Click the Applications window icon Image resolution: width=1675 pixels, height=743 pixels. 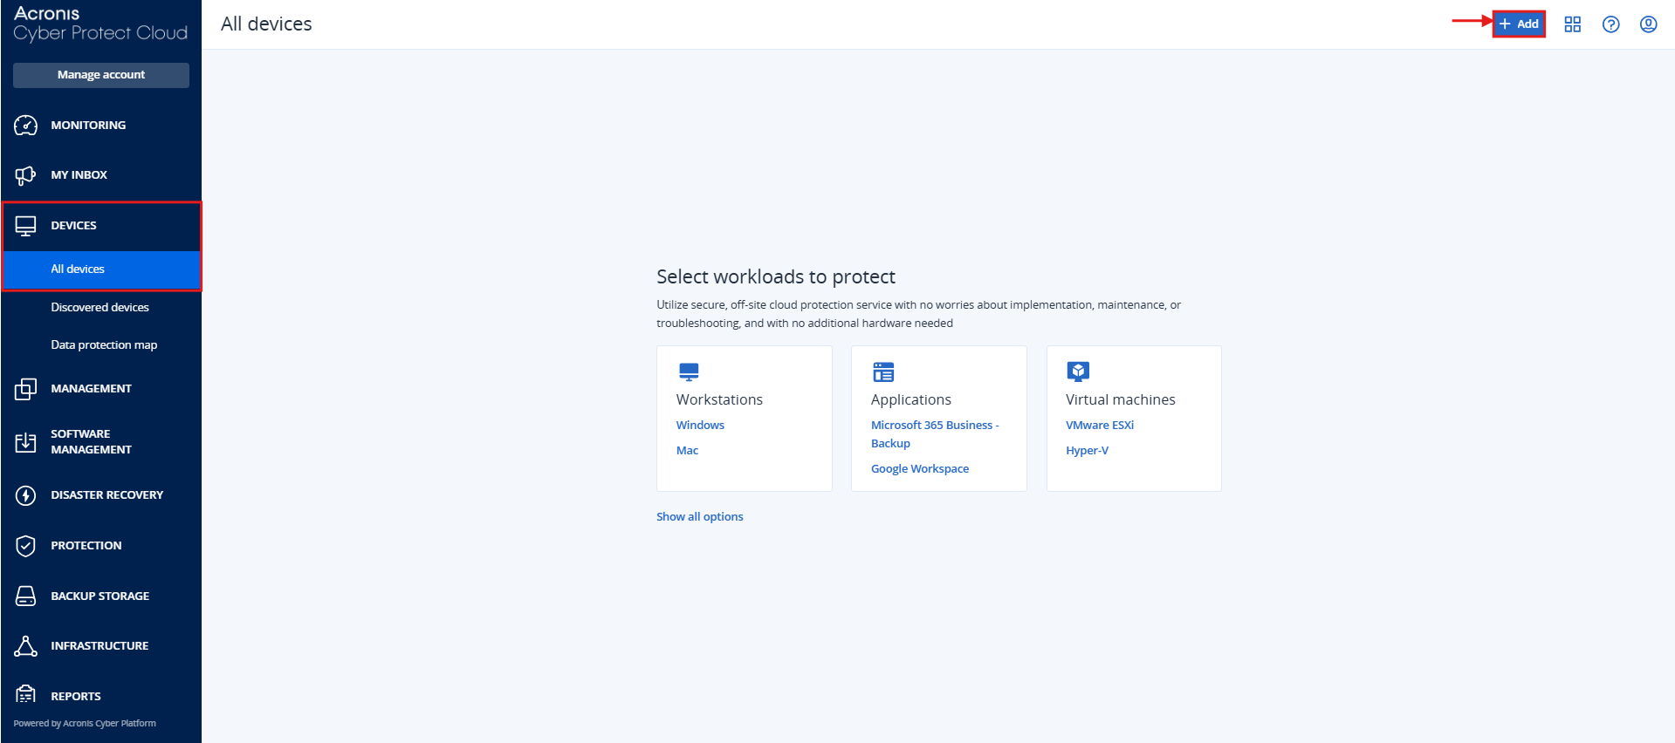point(883,372)
